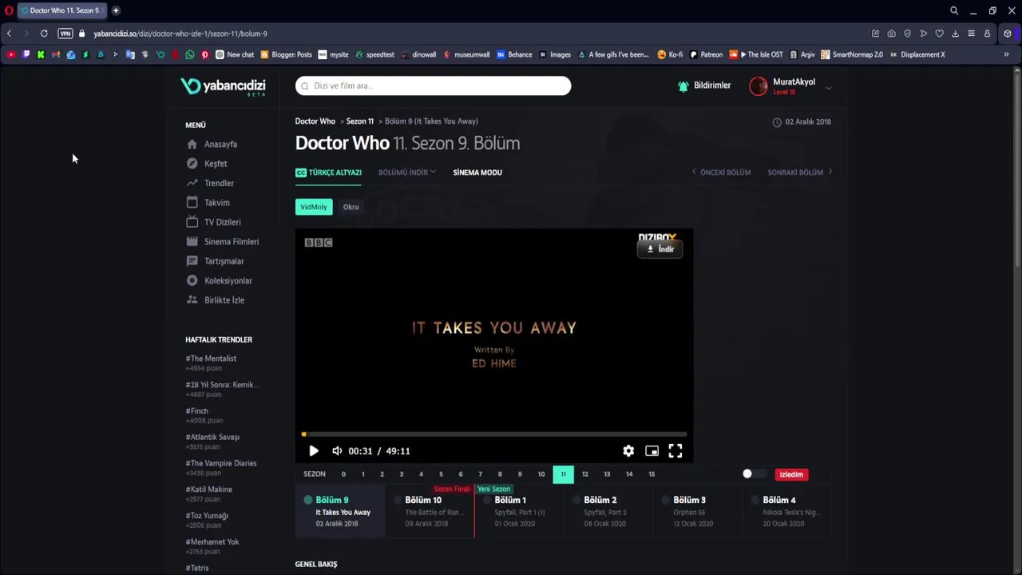1022x575 pixels.
Task: Select Bölüm 1 Spyfall Part 1
Action: pyautogui.click(x=519, y=511)
